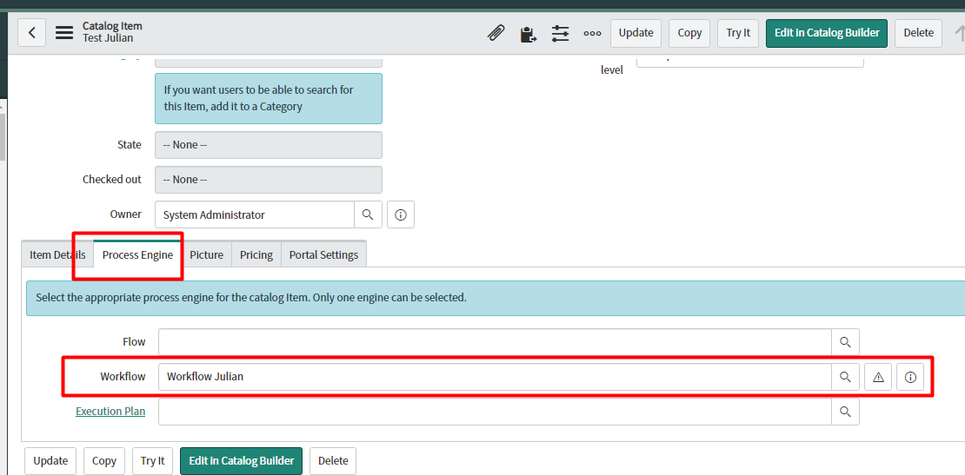This screenshot has height=475, width=965.
Task: Switch to Item Details tab
Action: [x=57, y=254]
